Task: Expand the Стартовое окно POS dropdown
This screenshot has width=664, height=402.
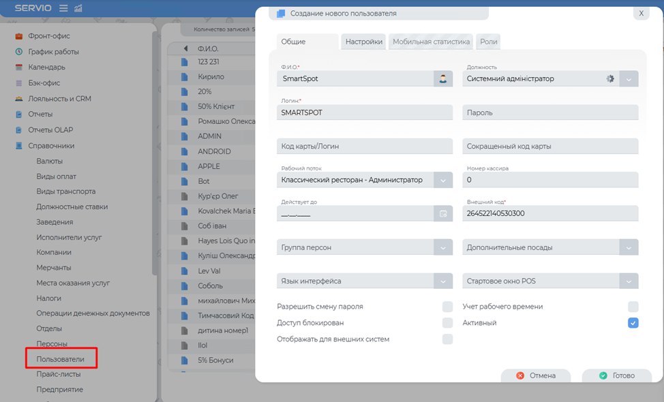Action: pos(629,281)
